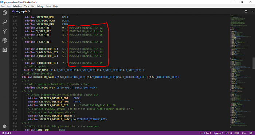Click STEPPING_MASK on line 146

tap(46, 88)
